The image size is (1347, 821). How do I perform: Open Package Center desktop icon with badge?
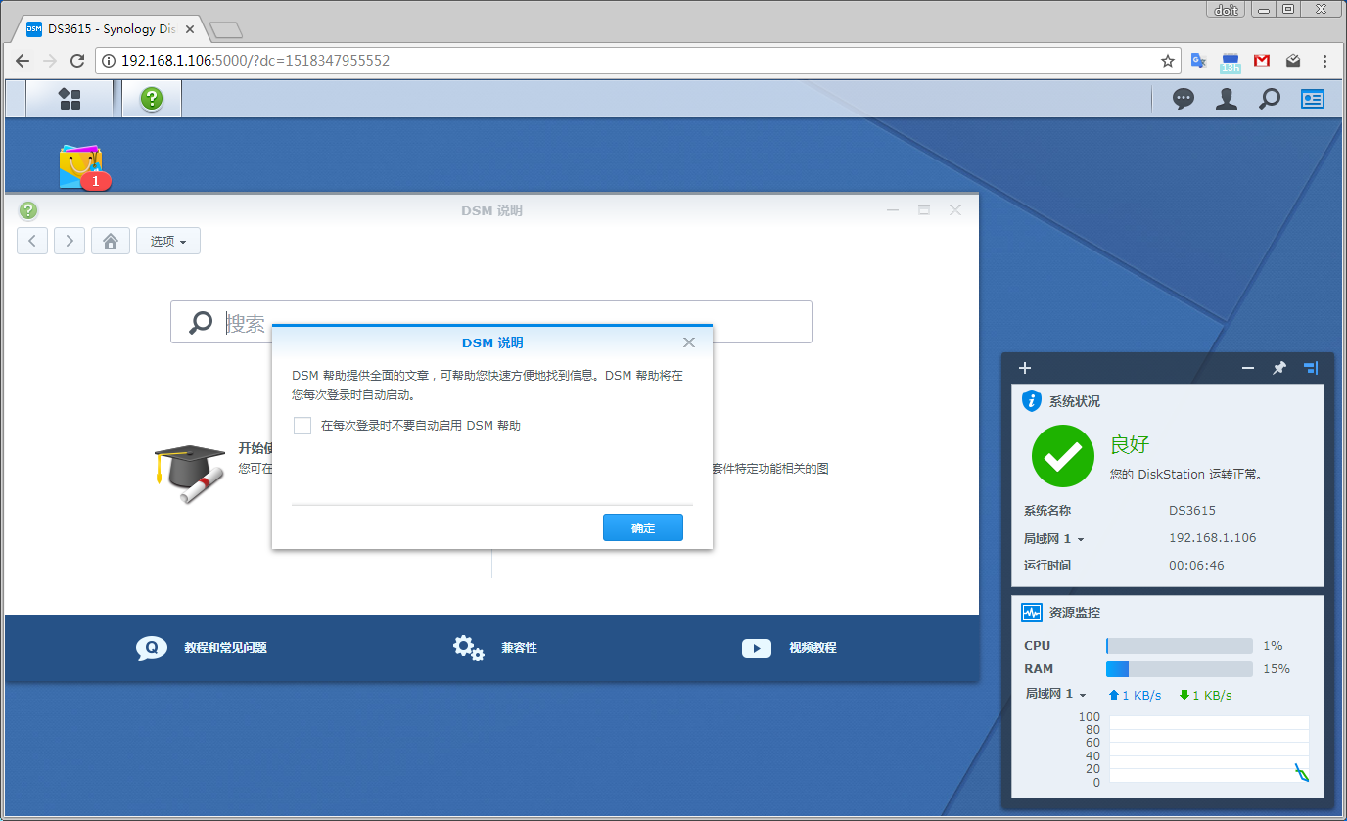[80, 166]
